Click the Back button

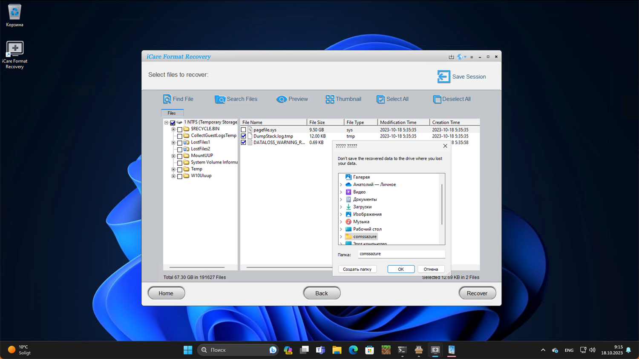click(x=322, y=293)
